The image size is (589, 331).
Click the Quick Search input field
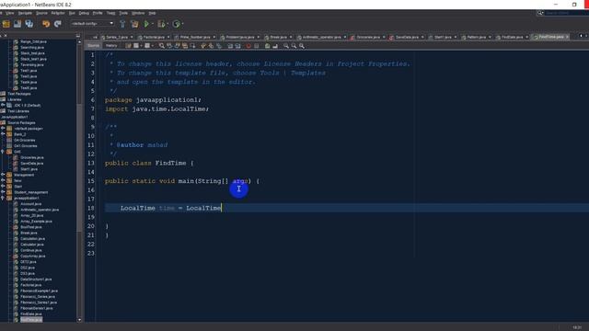566,13
